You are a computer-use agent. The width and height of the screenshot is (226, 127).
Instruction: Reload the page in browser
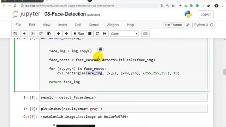tap(15, 6)
